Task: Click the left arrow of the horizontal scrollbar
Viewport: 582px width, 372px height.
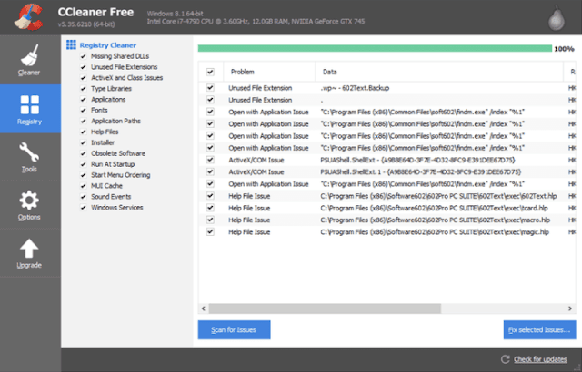Action: tap(204, 308)
